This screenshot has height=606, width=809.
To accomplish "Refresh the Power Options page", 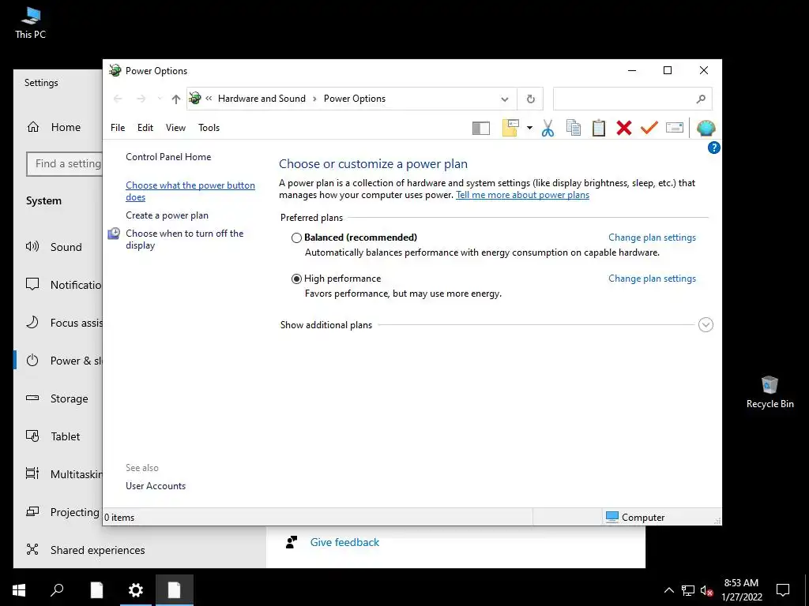I will 530,99.
